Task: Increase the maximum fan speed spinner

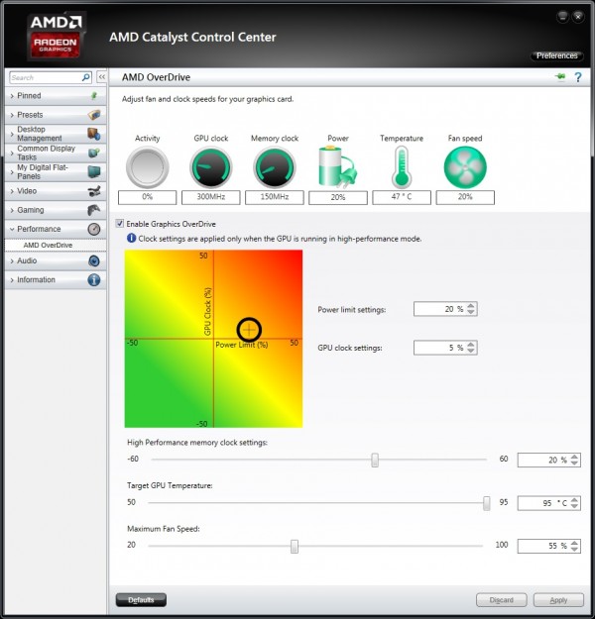Action: [x=574, y=543]
